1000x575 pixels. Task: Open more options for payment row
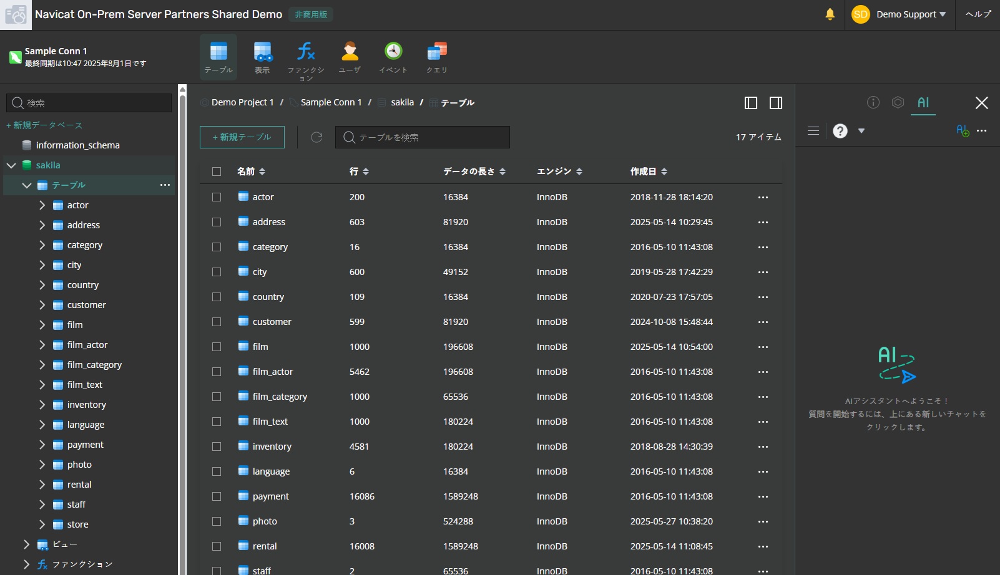tap(763, 496)
